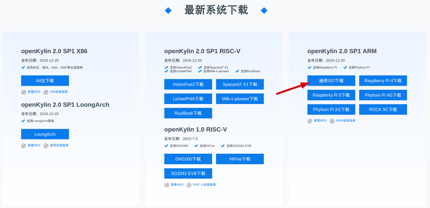Open the ARM安装指南 link
430x208 pixels.
pyautogui.click(x=346, y=121)
